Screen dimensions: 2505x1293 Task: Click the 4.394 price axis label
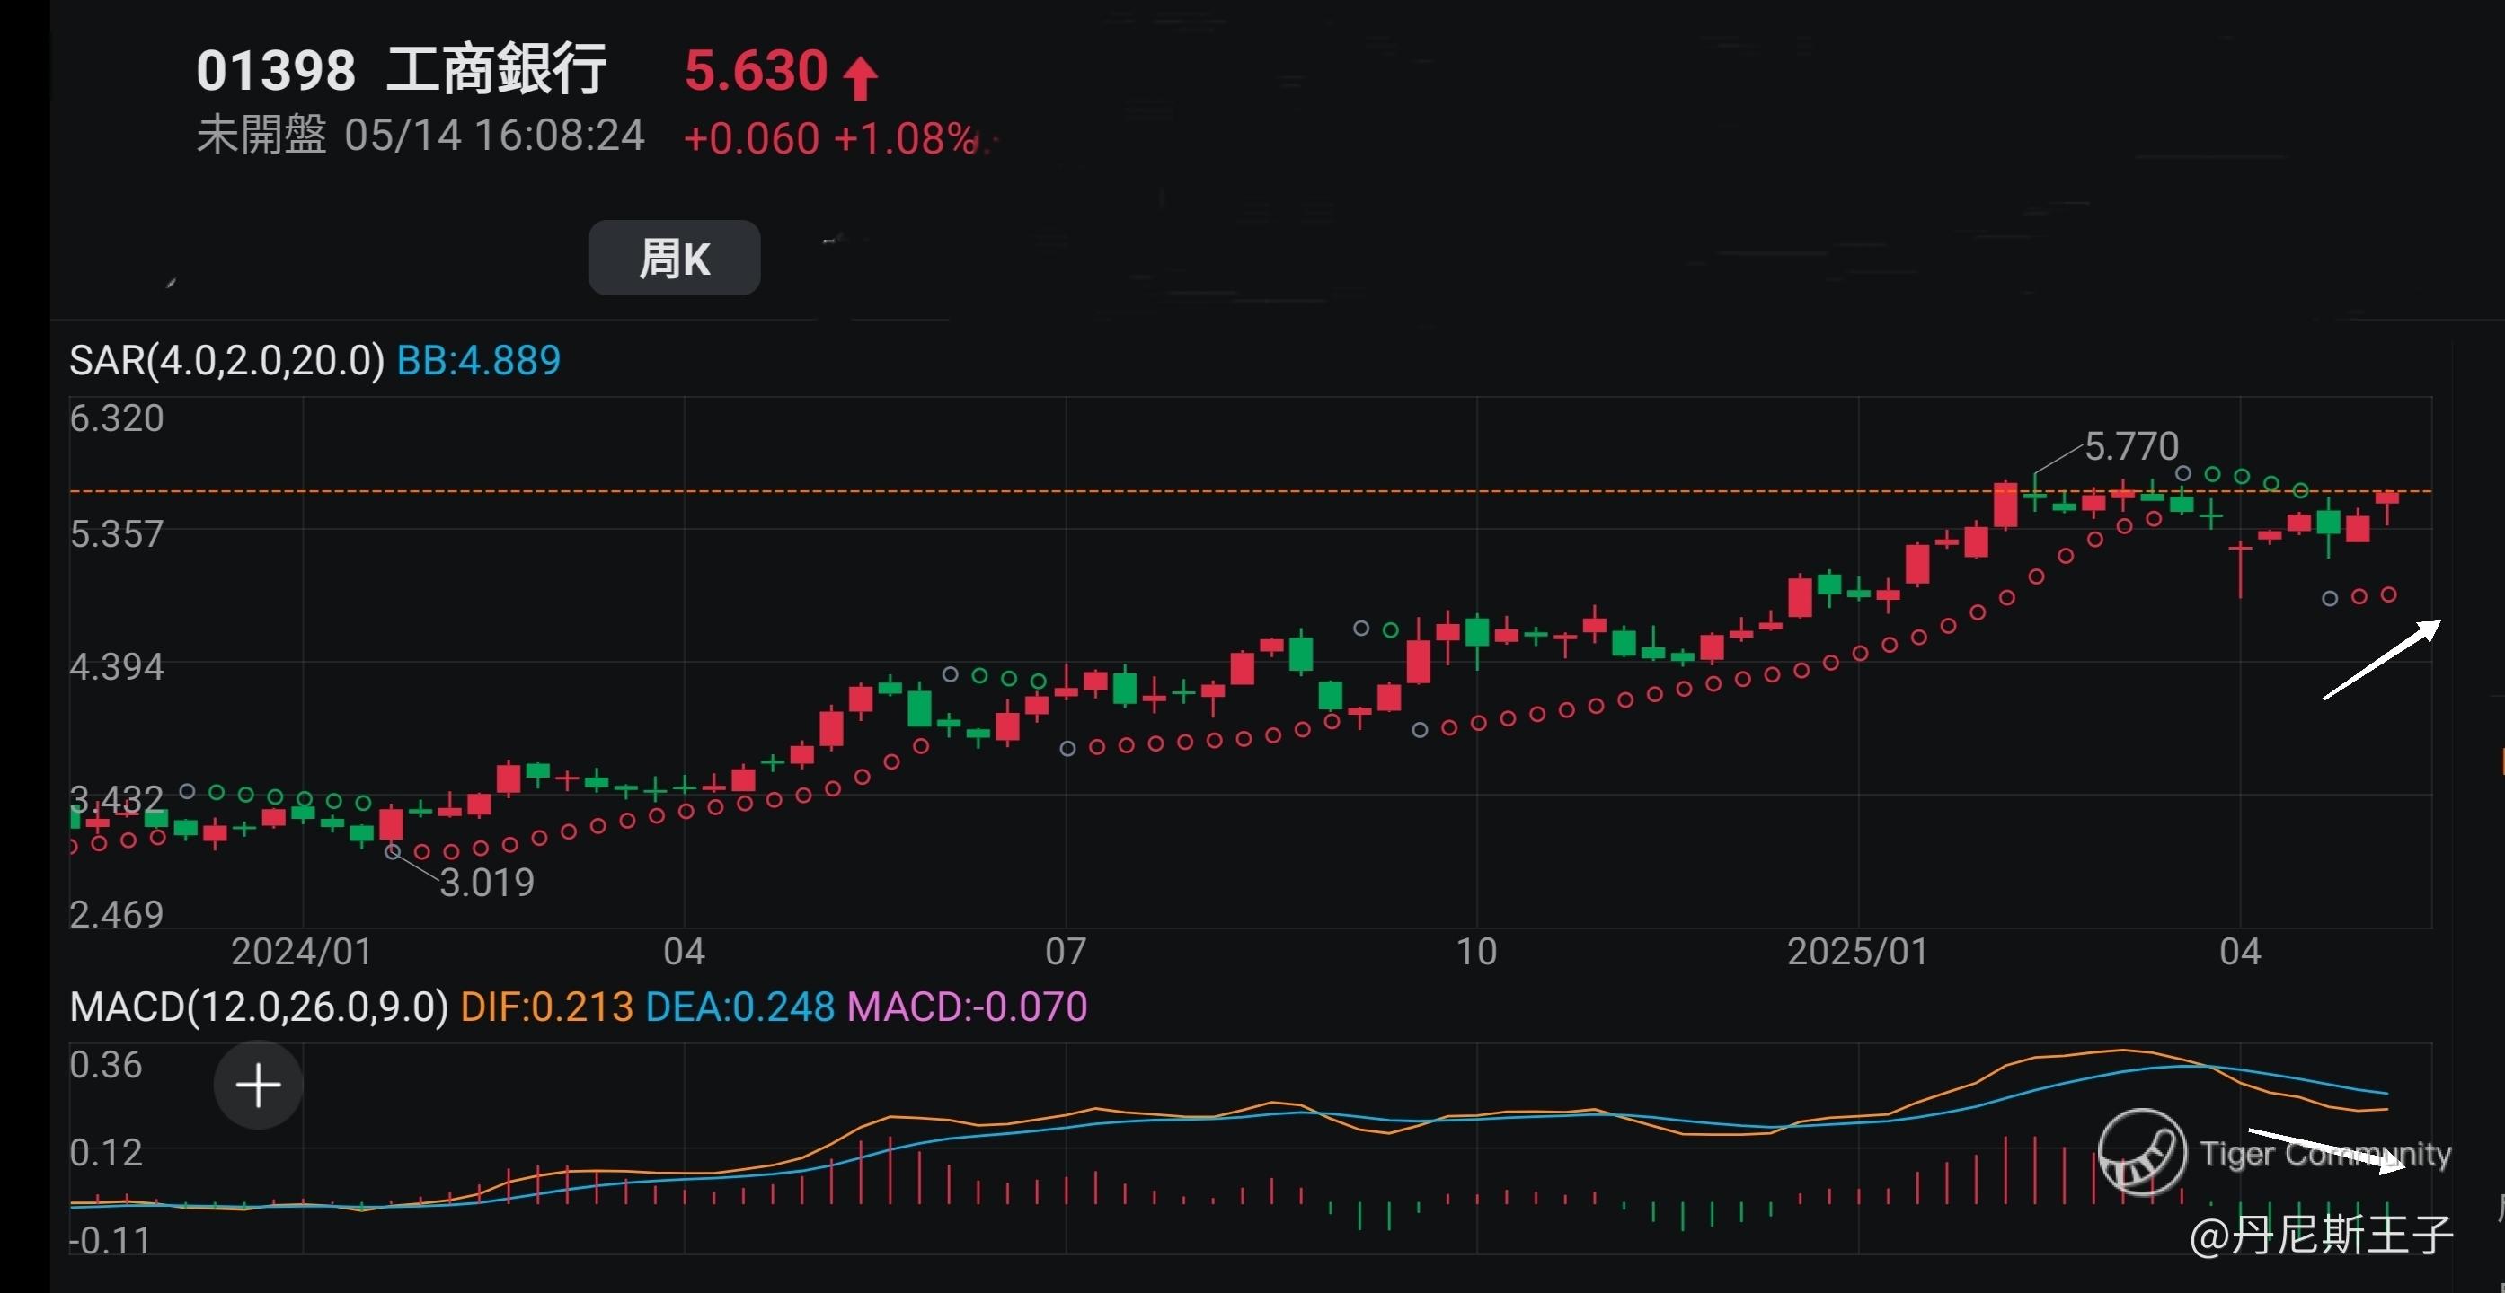117,667
